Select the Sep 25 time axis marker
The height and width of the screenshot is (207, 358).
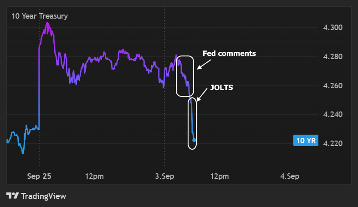point(39,176)
